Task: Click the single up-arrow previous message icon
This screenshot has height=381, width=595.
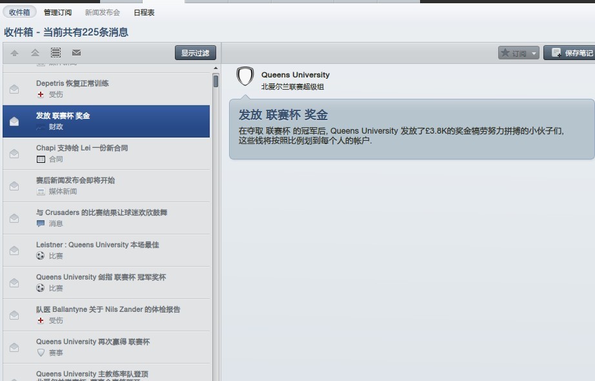Action: 14,53
